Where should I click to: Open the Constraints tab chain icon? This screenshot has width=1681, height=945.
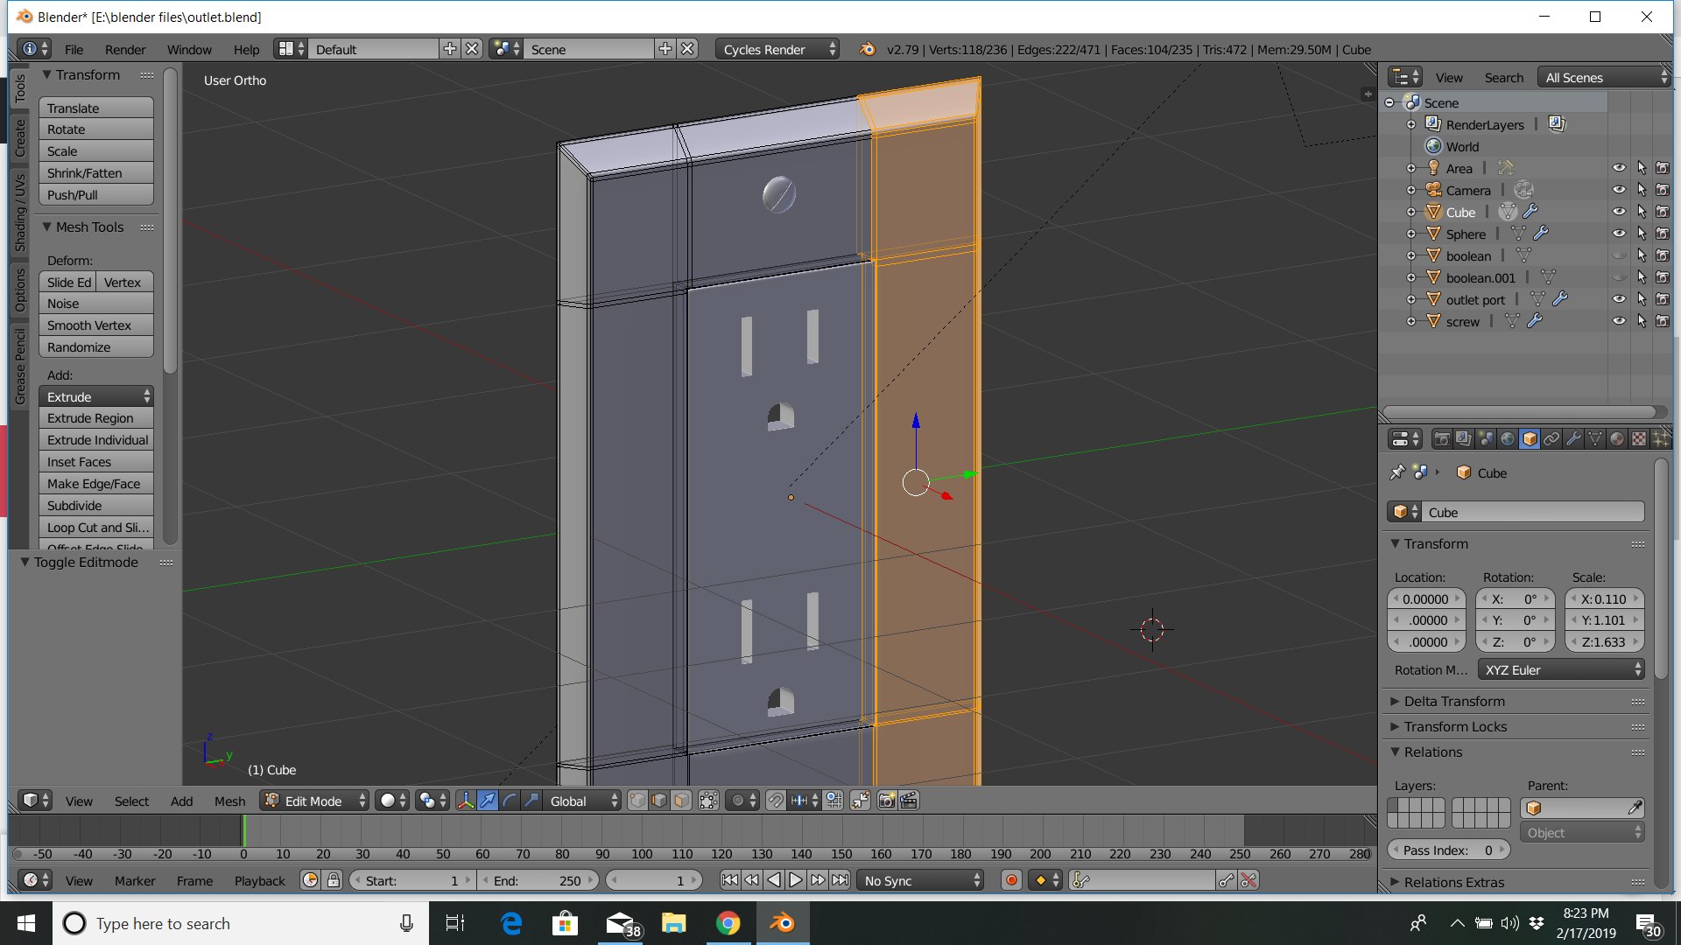tap(1551, 438)
